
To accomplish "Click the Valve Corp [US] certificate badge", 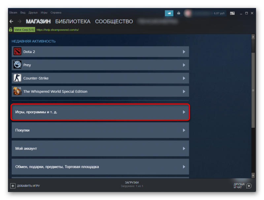I will click(x=24, y=30).
